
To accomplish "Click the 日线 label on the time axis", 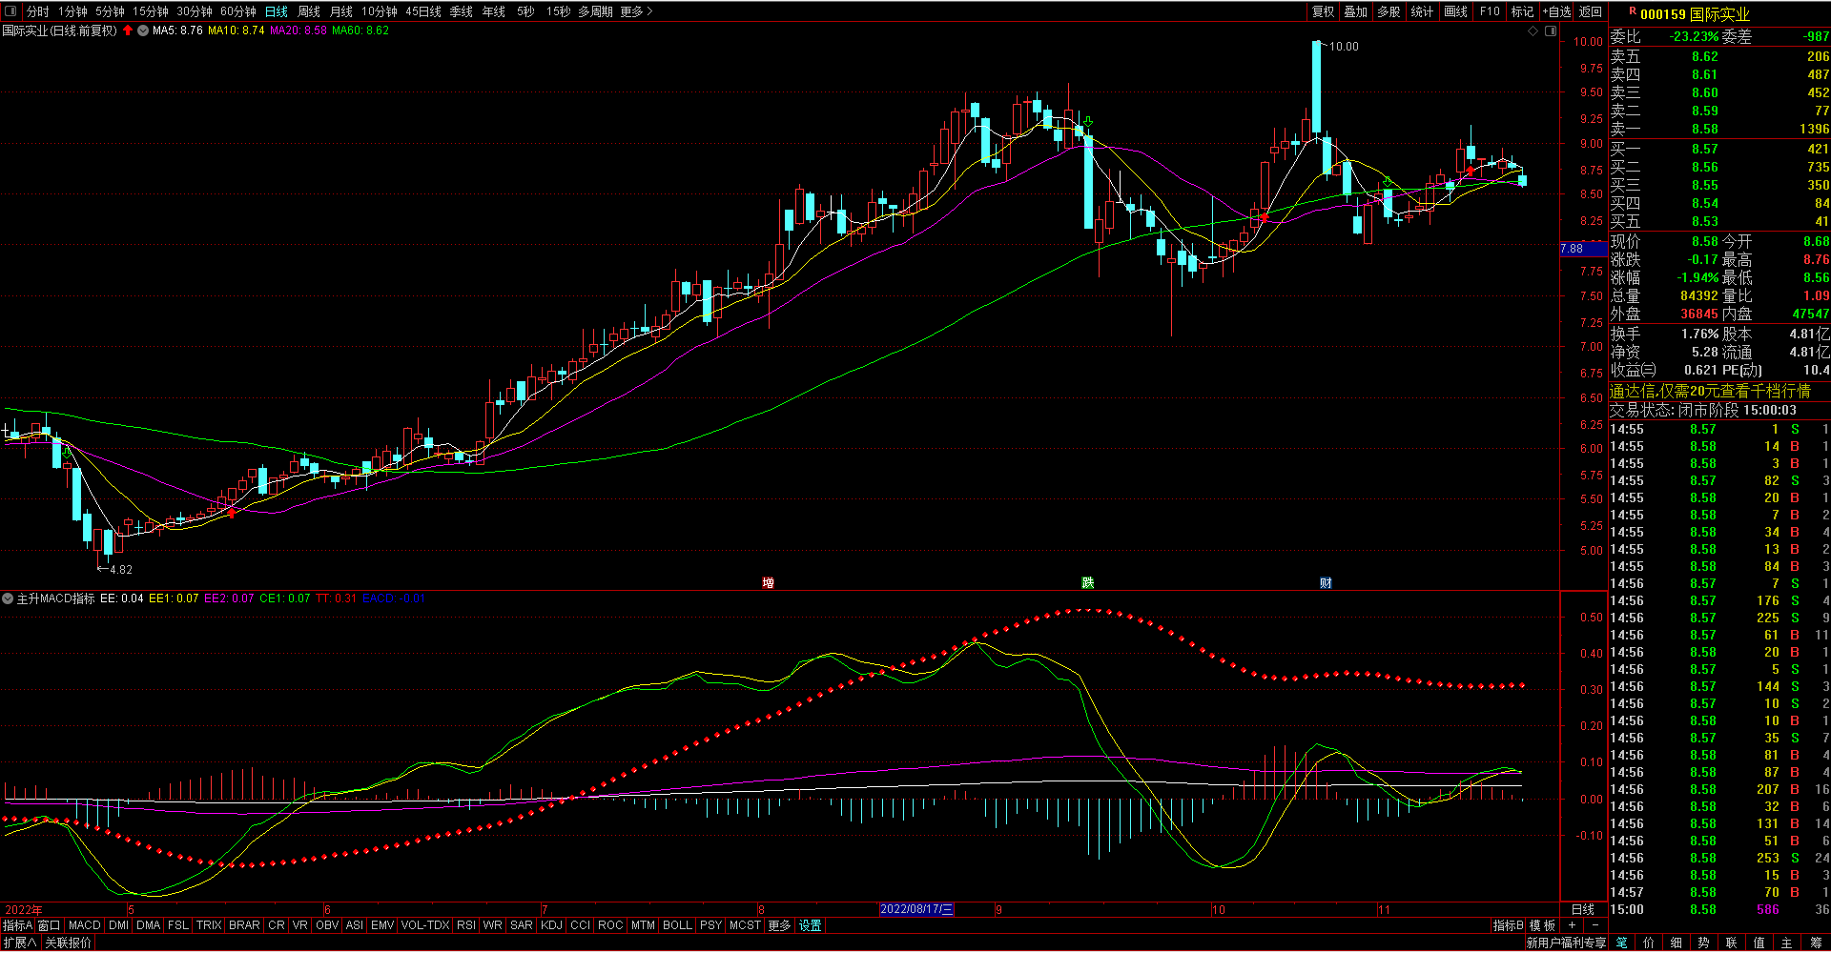I will pyautogui.click(x=1583, y=909).
